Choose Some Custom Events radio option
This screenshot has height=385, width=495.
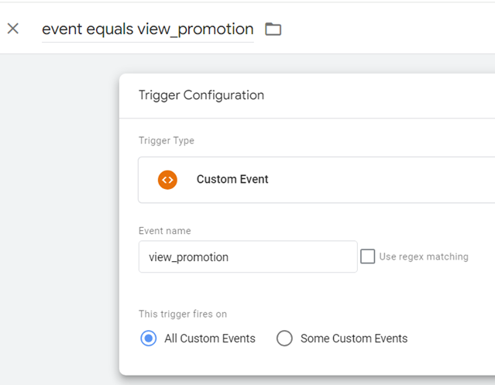pyautogui.click(x=284, y=339)
